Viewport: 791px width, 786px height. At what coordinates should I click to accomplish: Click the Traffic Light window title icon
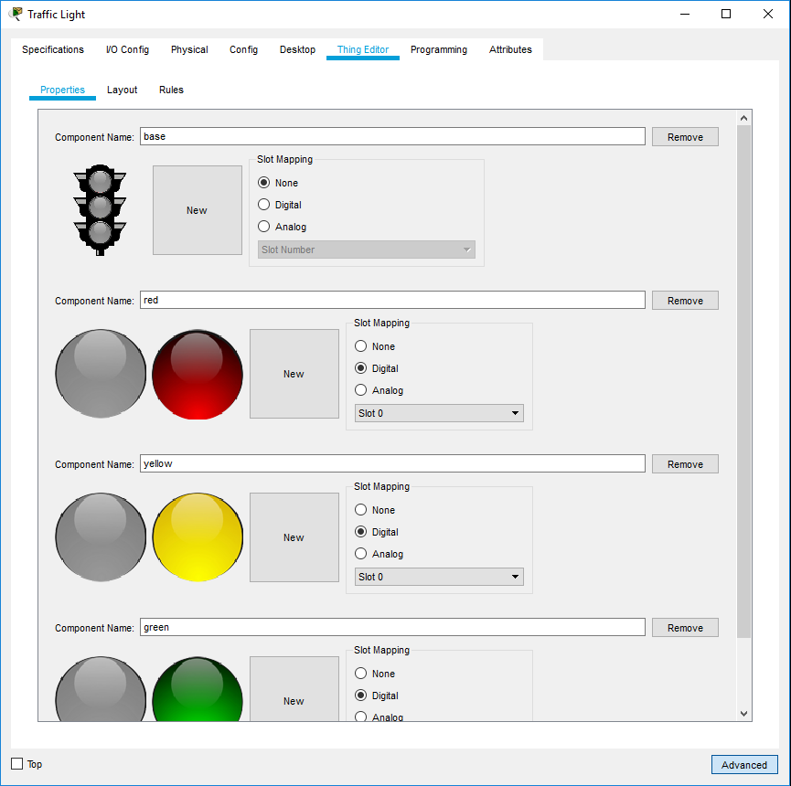tap(16, 14)
